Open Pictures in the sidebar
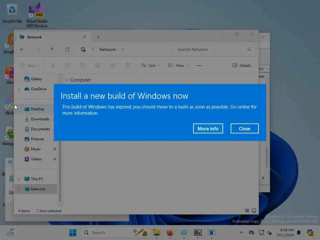 [37, 139]
